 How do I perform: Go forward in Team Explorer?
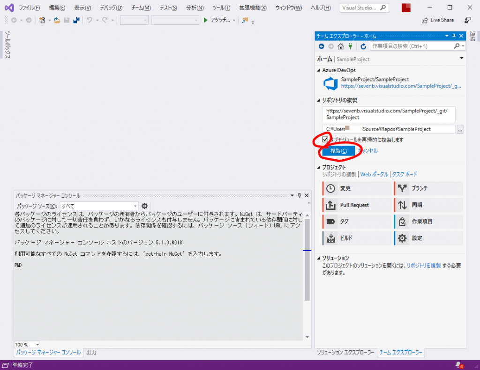pyautogui.click(x=331, y=46)
